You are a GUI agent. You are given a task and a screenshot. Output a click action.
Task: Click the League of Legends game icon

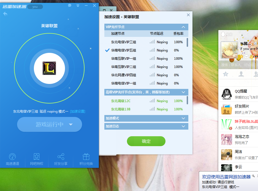click(49, 68)
